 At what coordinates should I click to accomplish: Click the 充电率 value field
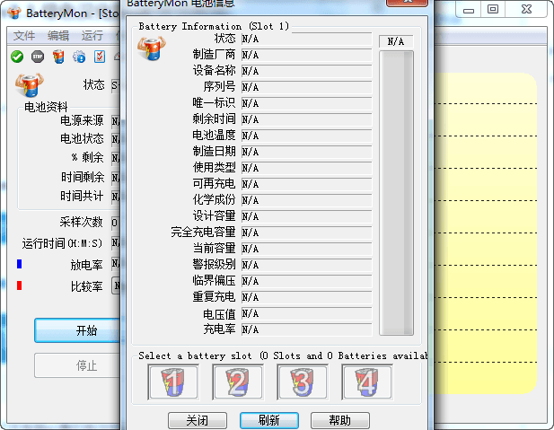pos(307,329)
